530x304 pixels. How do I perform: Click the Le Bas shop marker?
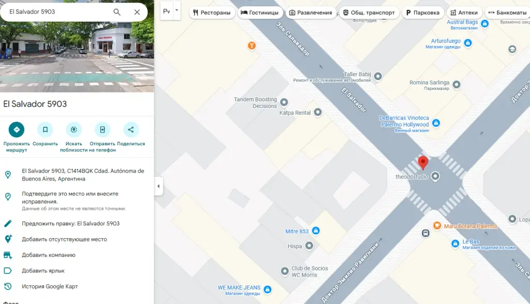click(x=455, y=243)
